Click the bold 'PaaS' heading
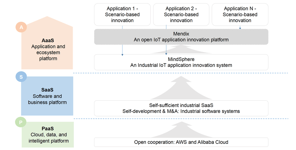 point(48,128)
